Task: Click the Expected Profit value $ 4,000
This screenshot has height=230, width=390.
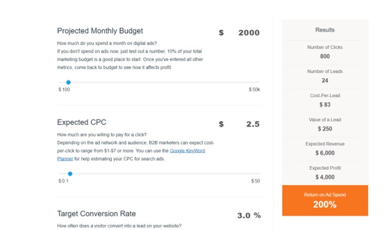Action: click(x=325, y=177)
